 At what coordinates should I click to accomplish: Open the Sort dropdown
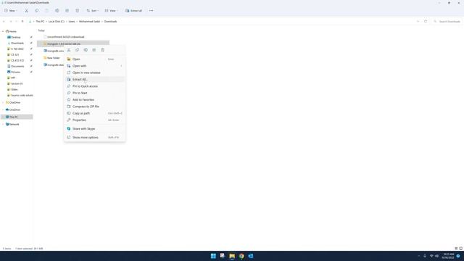[92, 11]
